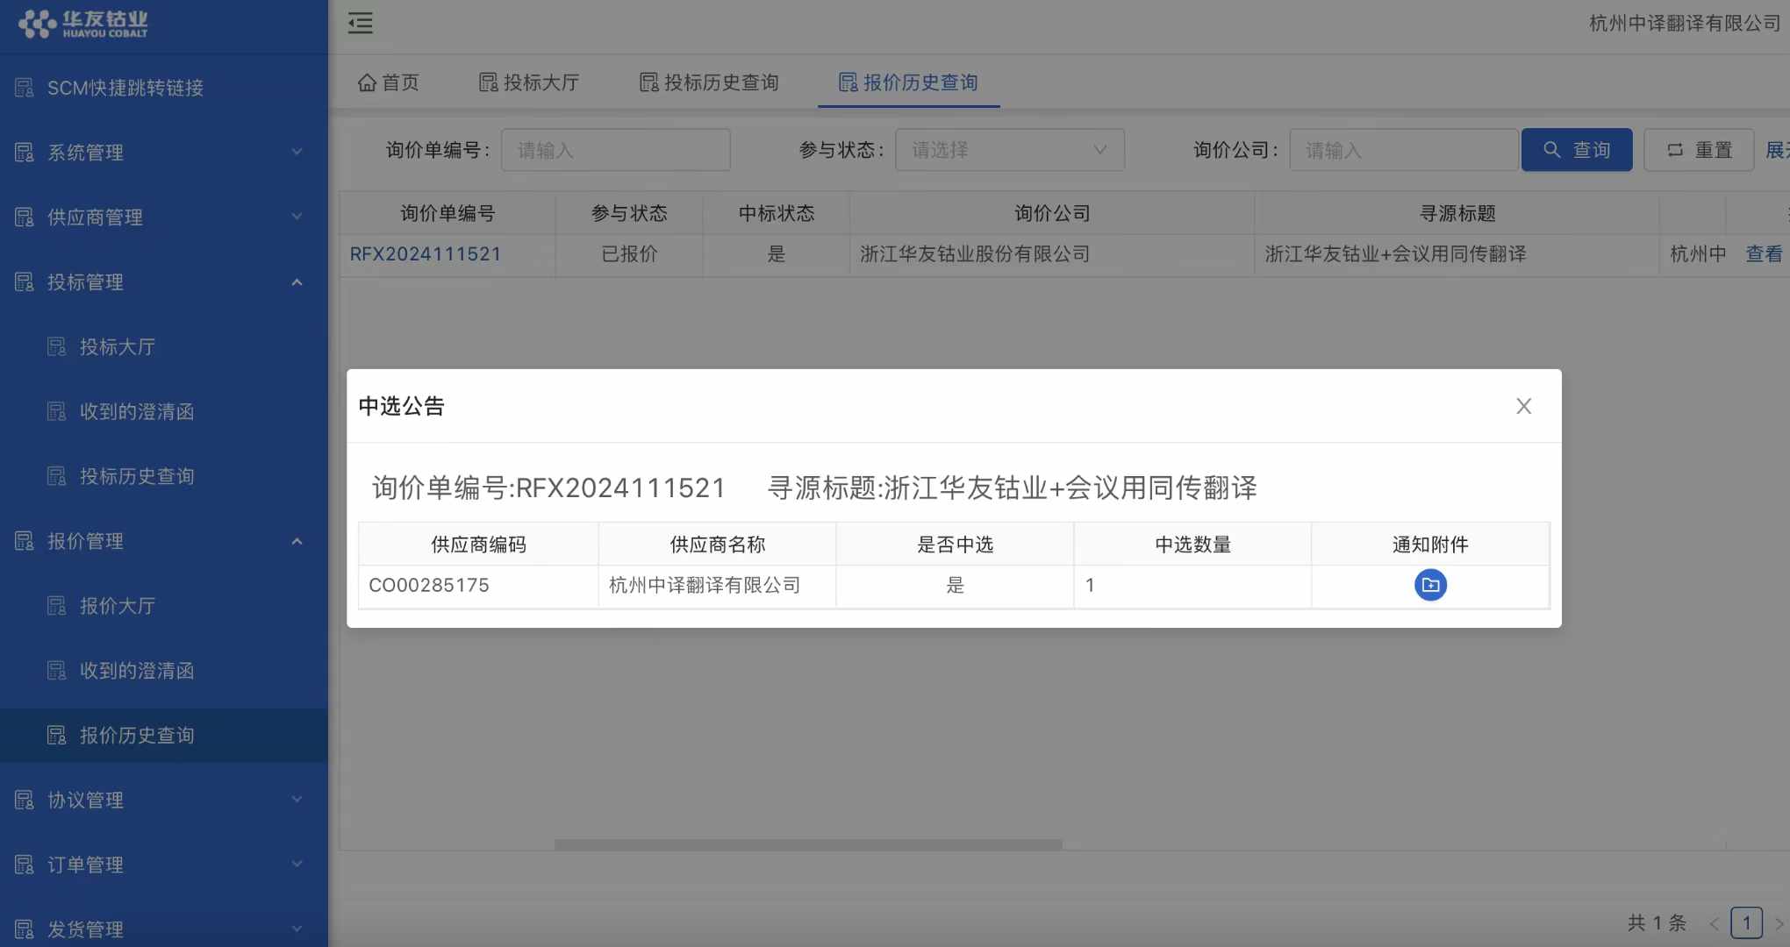Expand the 供应商管理 menu chevron
Viewport: 1790px width, 947px height.
pyautogui.click(x=297, y=217)
